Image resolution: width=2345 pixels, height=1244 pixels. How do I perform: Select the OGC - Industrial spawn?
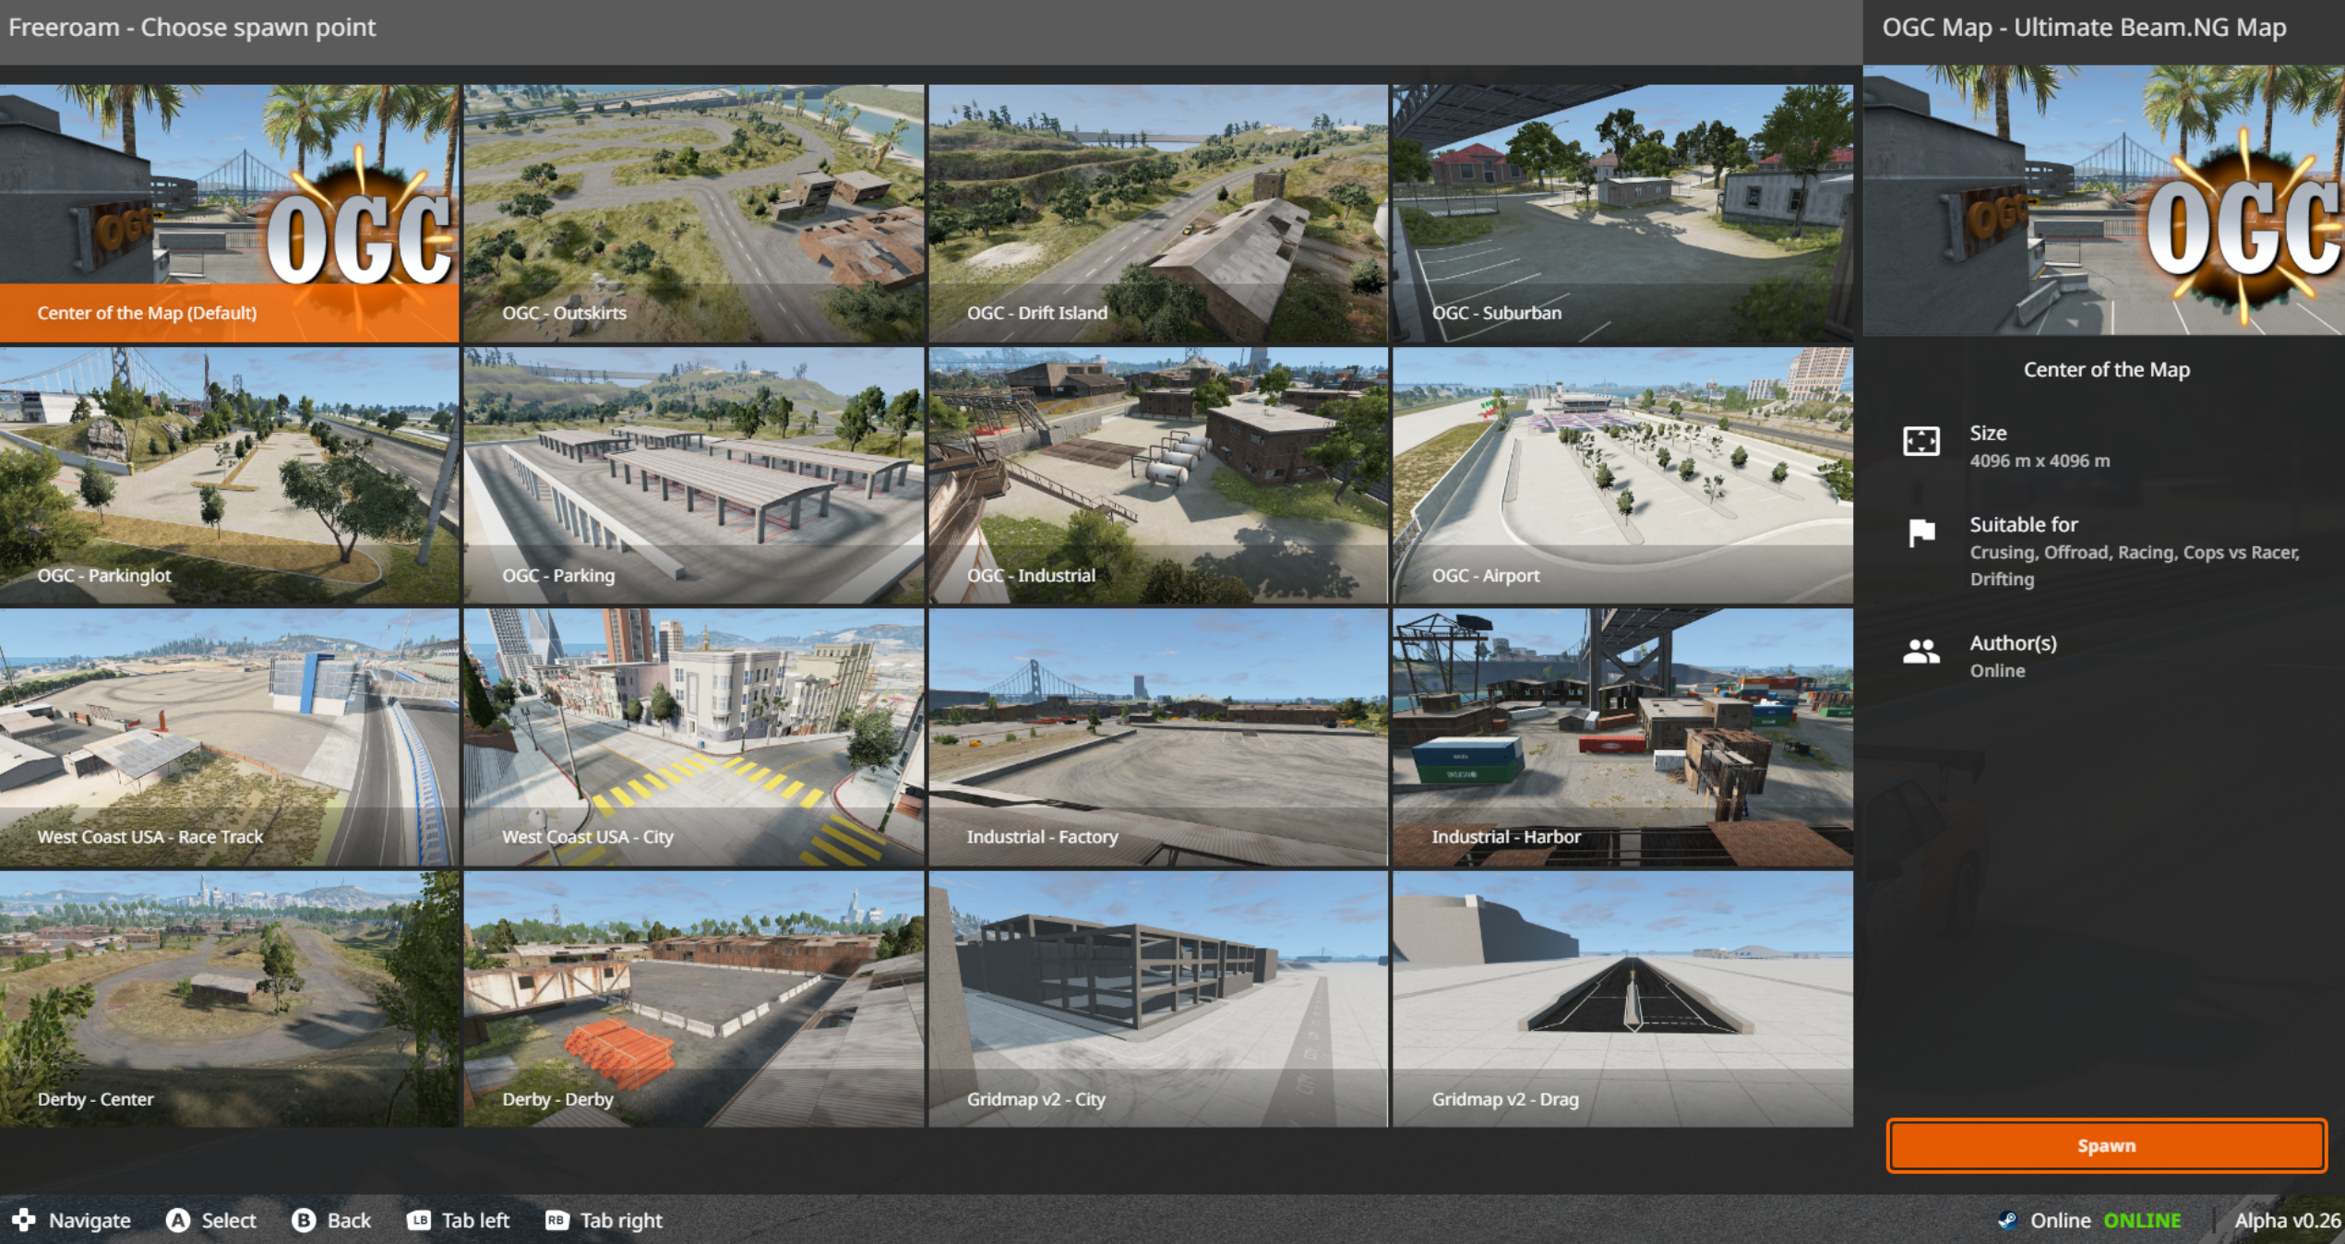coord(1158,475)
